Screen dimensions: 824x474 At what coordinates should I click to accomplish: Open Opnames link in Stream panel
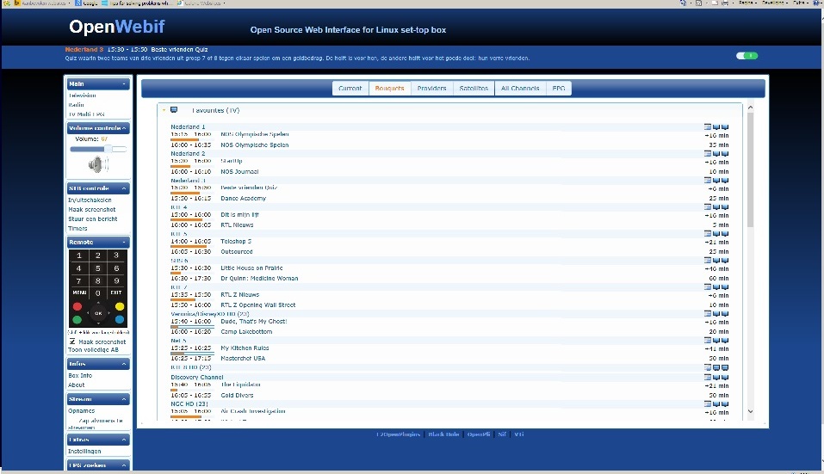pyautogui.click(x=82, y=410)
